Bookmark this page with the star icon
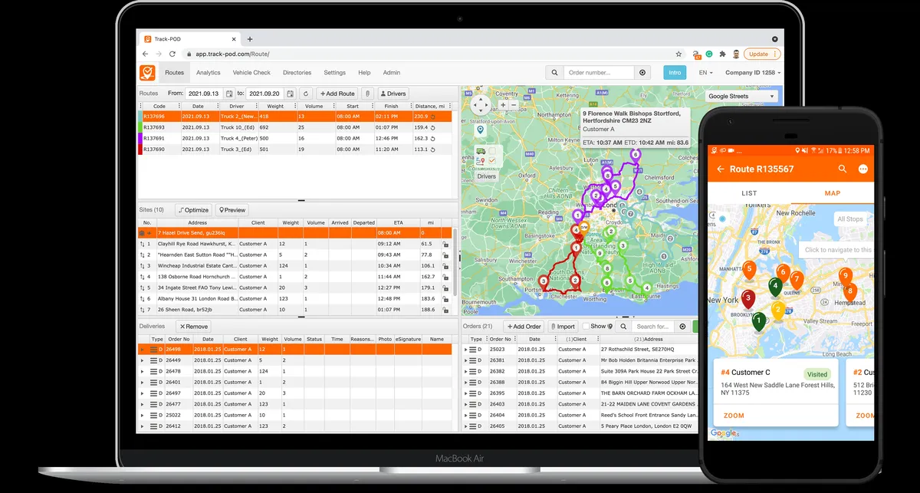920x493 pixels. [x=678, y=54]
